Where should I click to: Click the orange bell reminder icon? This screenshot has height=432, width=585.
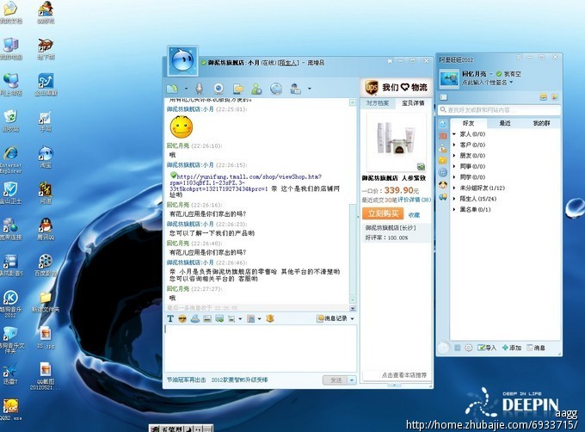270,318
